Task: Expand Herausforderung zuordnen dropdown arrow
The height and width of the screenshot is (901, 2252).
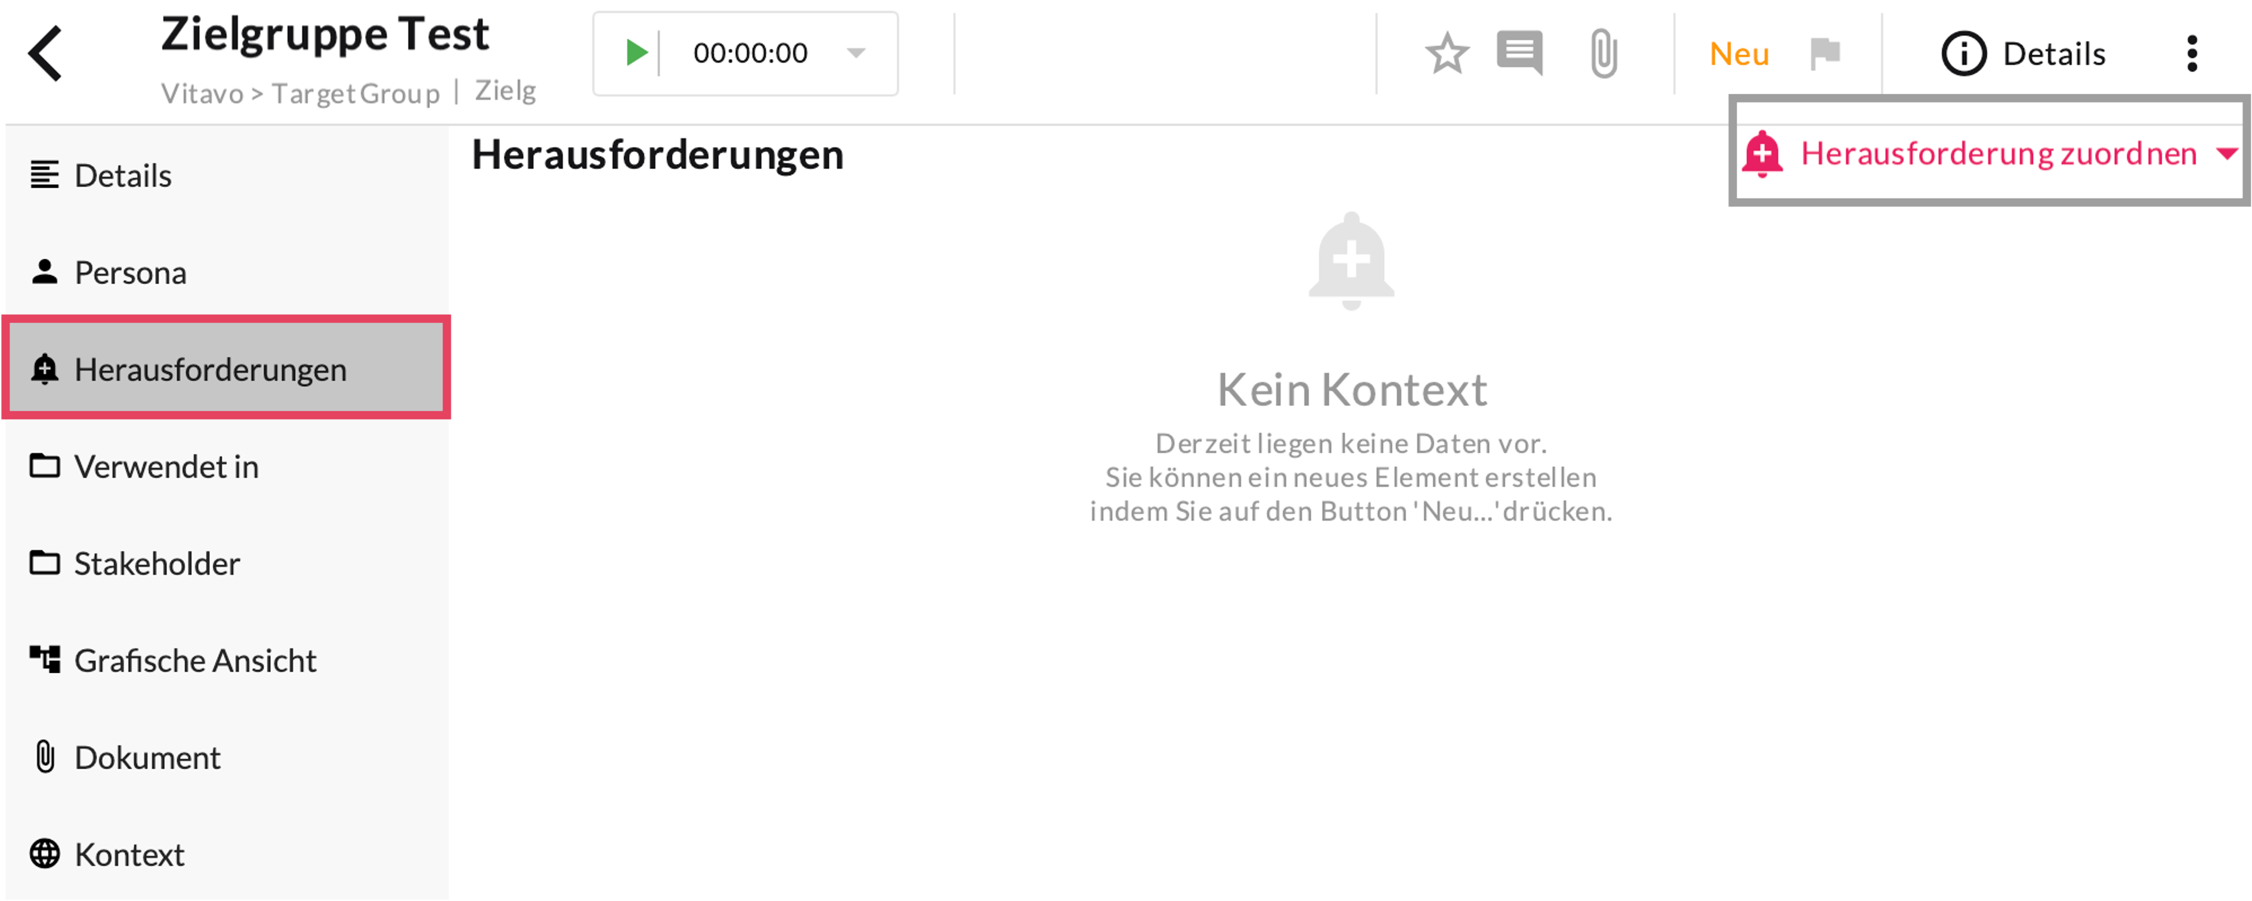Action: (x=2226, y=154)
